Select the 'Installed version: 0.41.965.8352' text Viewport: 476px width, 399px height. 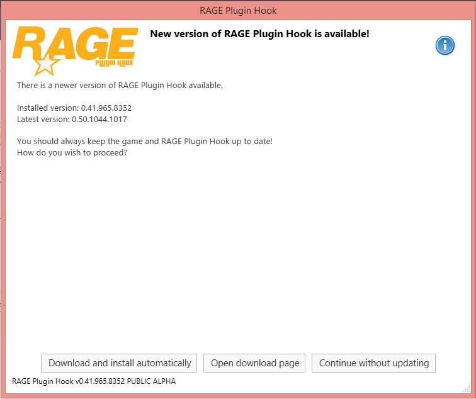[x=74, y=108]
